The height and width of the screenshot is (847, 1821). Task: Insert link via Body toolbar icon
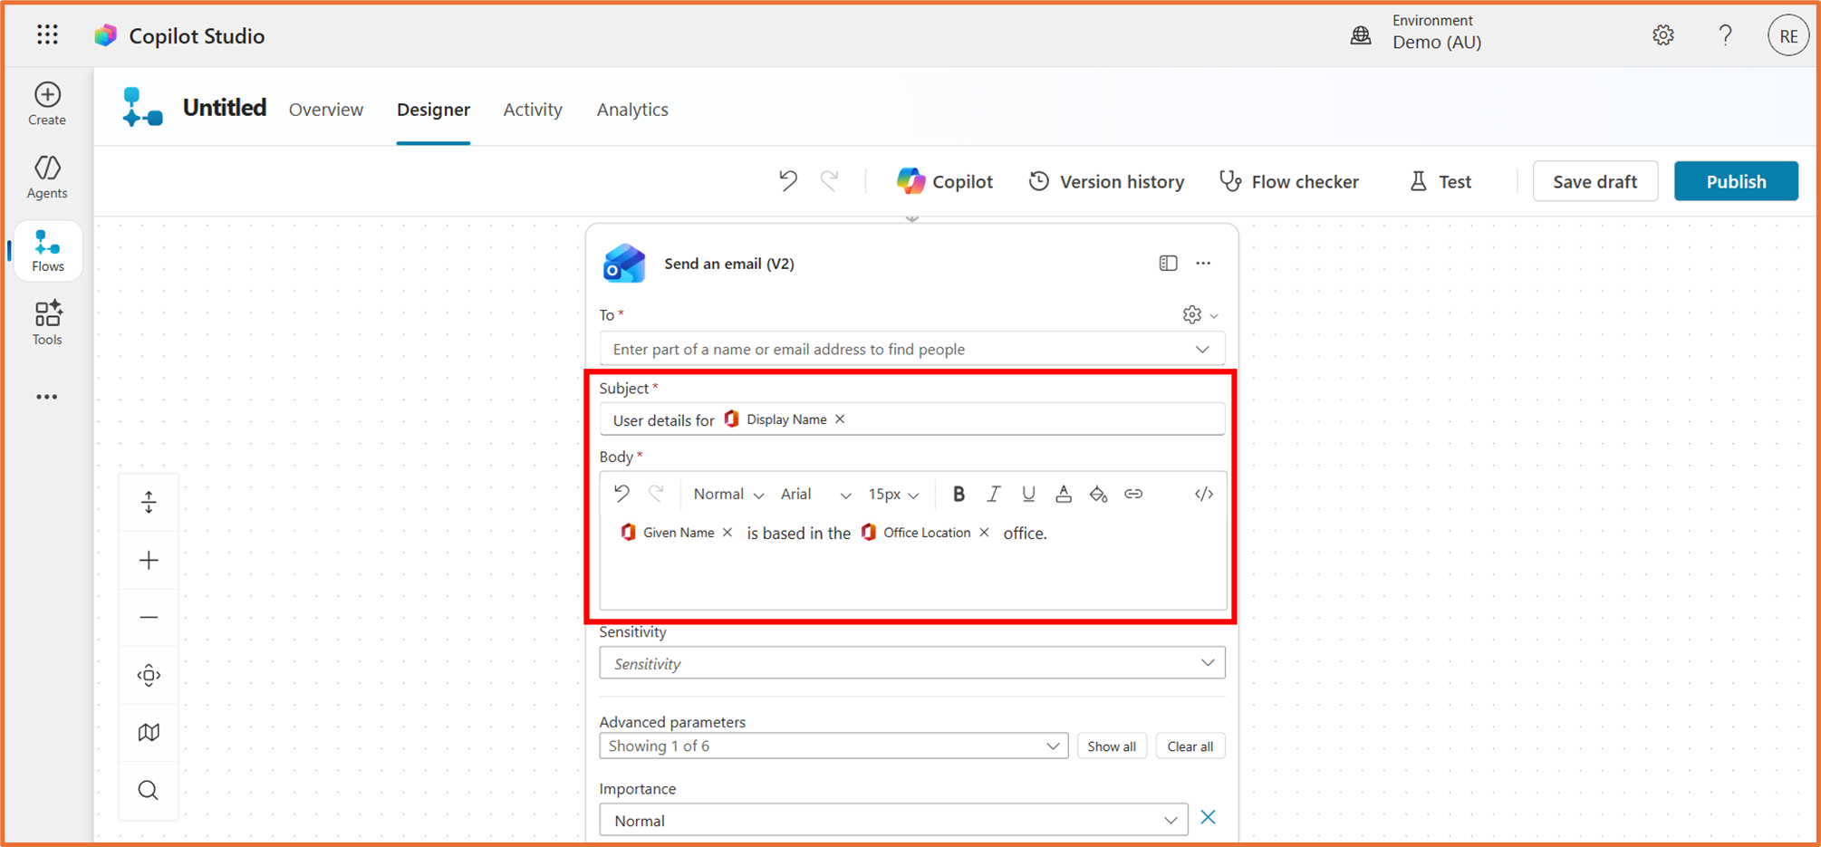(x=1132, y=494)
